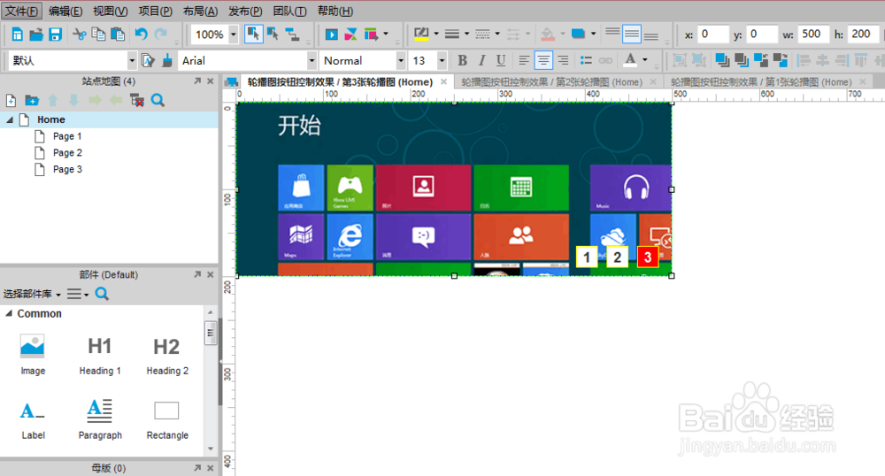Open the Normal font style dropdown
Viewport: 885px width, 476px height.
[x=401, y=60]
